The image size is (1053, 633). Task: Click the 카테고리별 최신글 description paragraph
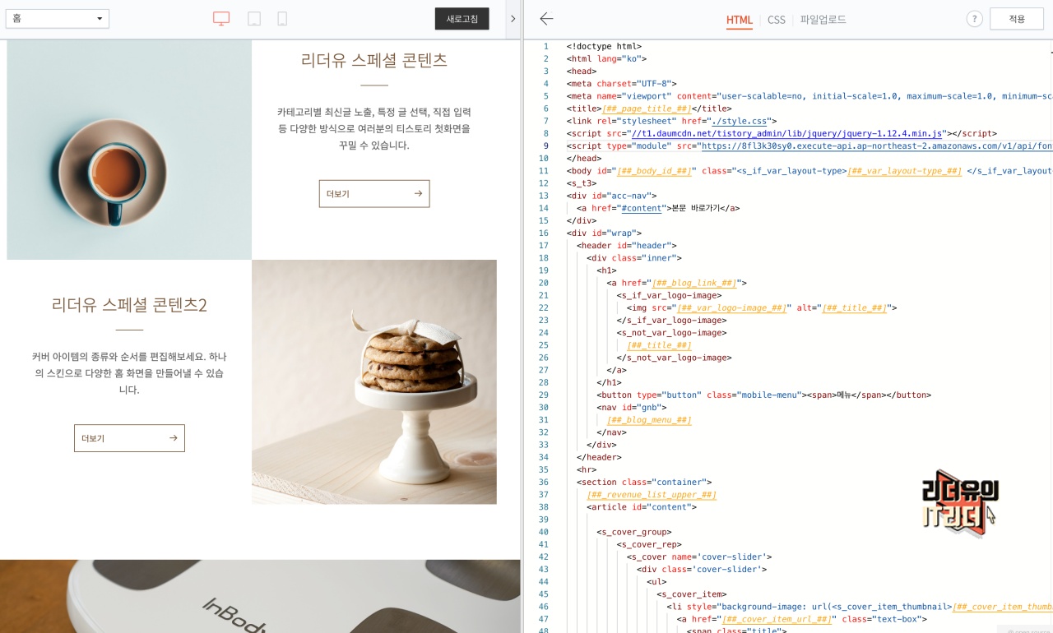tap(374, 128)
